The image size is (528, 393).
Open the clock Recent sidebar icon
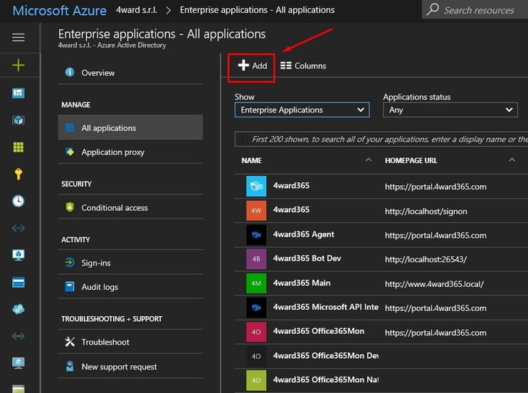pos(19,201)
